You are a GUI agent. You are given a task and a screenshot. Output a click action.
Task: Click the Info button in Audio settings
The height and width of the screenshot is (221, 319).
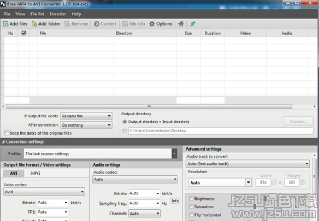click(x=175, y=201)
